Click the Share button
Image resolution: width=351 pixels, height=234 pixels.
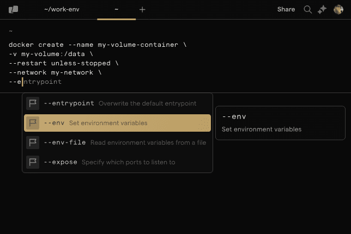click(286, 9)
